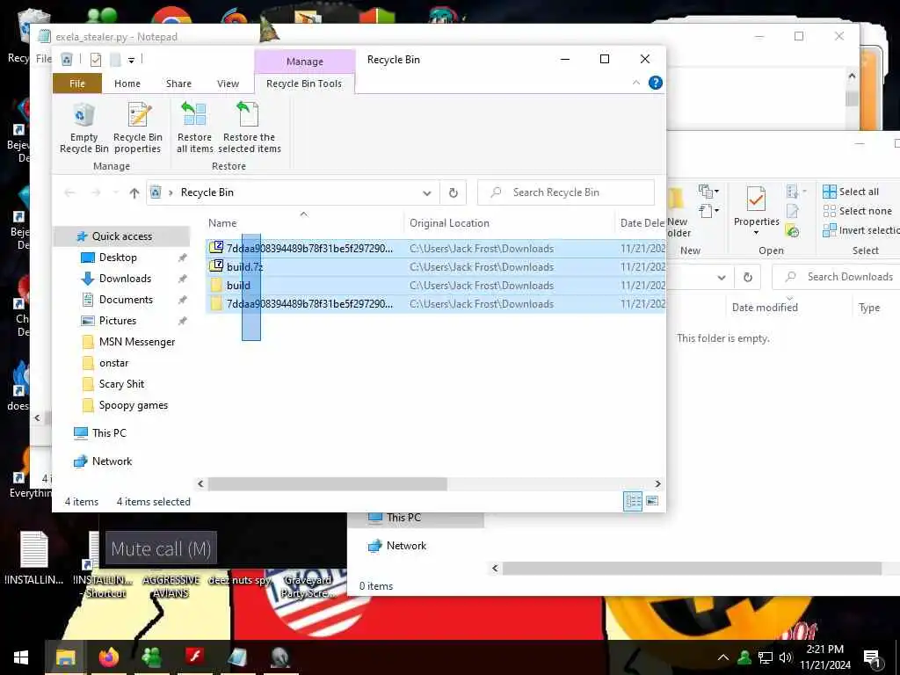900x675 pixels.
Task: Click Restore all items
Action: pyautogui.click(x=194, y=127)
